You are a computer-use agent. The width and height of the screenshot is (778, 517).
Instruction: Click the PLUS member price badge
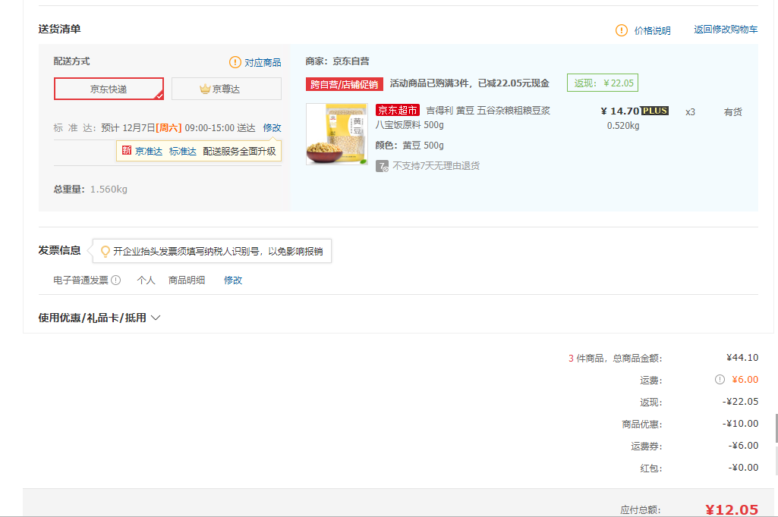pos(655,111)
